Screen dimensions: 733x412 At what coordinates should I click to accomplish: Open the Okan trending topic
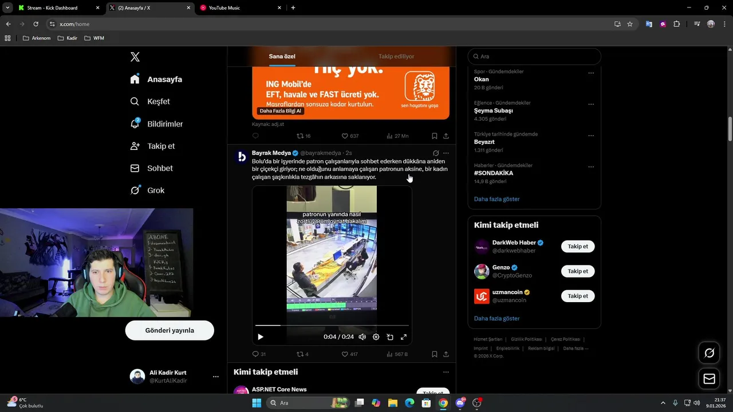tap(481, 80)
